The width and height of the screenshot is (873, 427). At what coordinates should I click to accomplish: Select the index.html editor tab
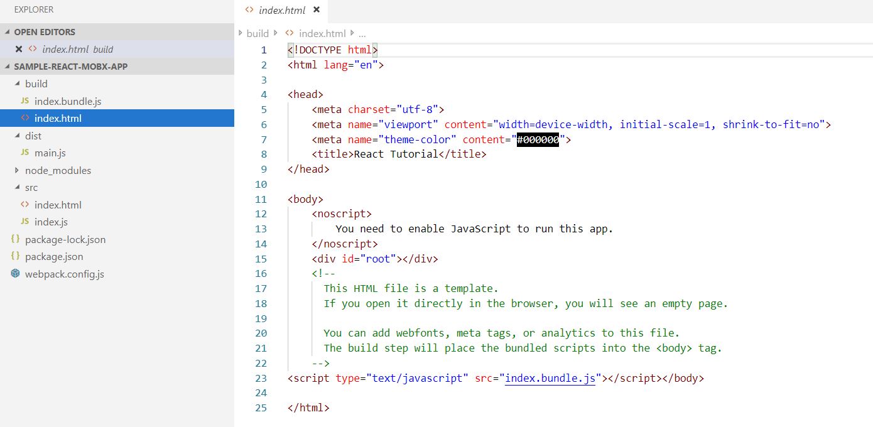click(x=282, y=10)
